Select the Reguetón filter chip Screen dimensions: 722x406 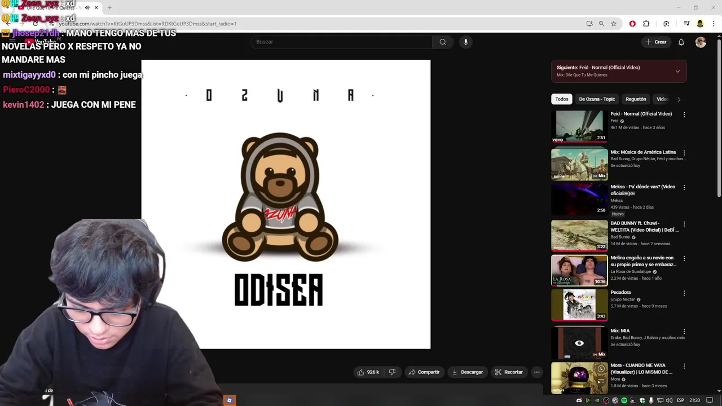[x=636, y=99]
